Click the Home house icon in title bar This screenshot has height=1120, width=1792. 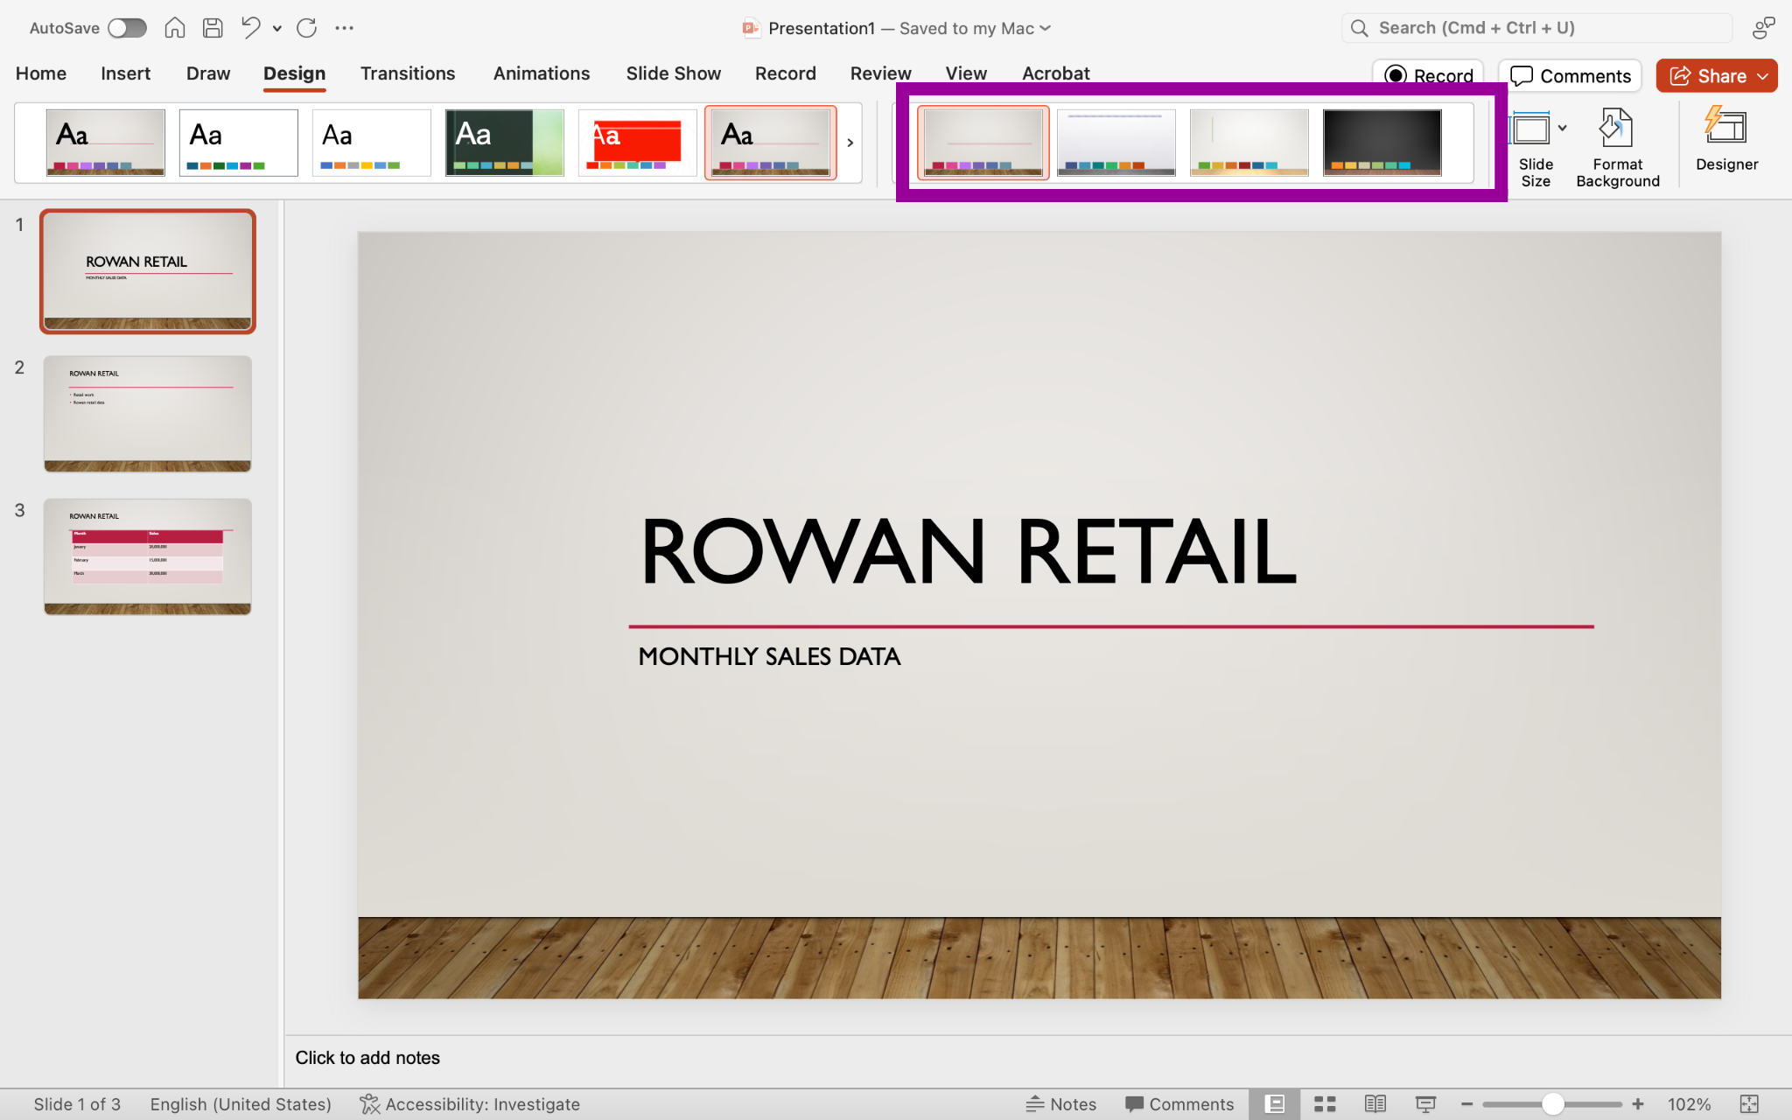(175, 28)
